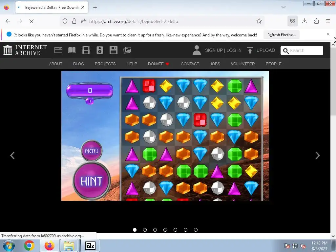Open Firefox View pinned icon
The image size is (336, 252).
(7, 8)
